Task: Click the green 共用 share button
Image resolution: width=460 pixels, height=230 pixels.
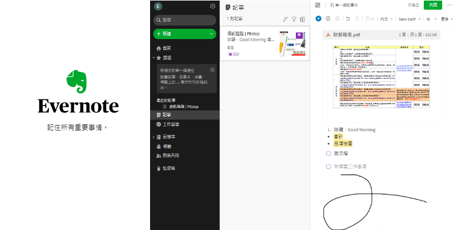Action: (x=433, y=5)
